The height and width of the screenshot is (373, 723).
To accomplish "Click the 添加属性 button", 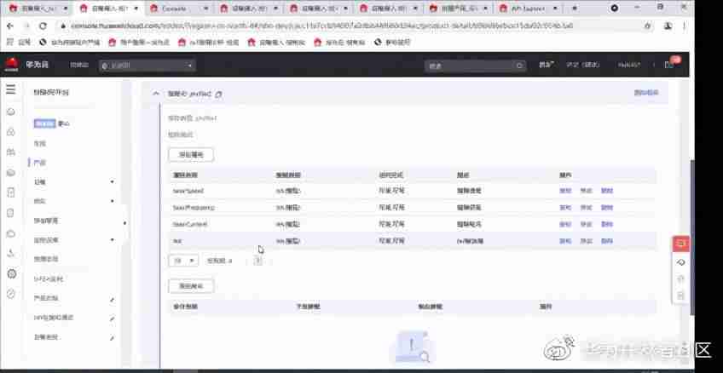I will tap(191, 155).
